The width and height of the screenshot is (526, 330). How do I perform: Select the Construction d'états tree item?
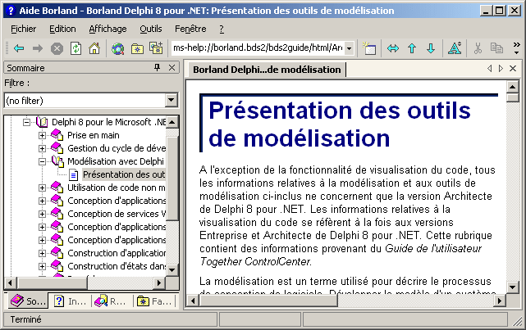pos(117,266)
